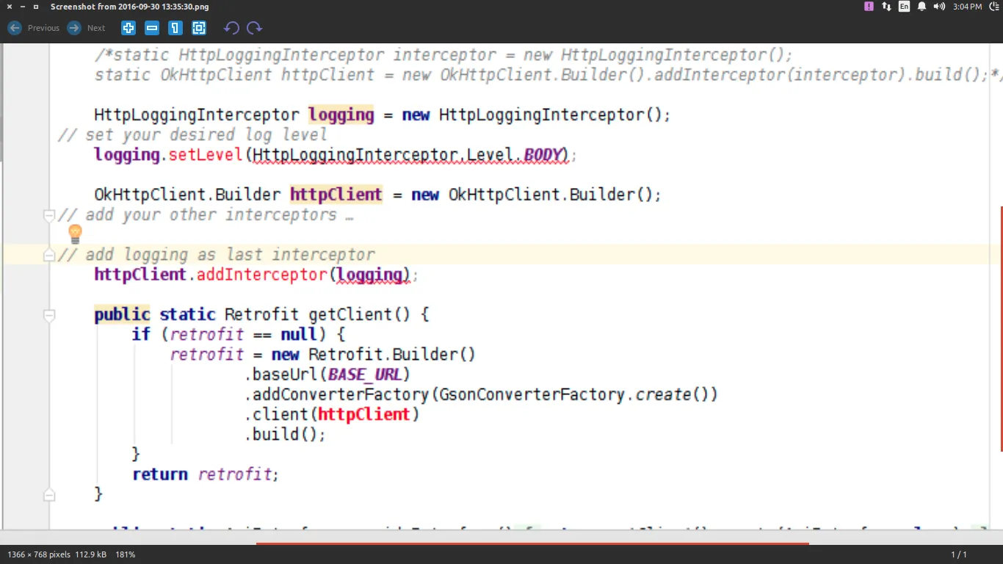Click 'addInterceptor' in the httpClient line
This screenshot has width=1003, height=564.
pyautogui.click(x=262, y=275)
